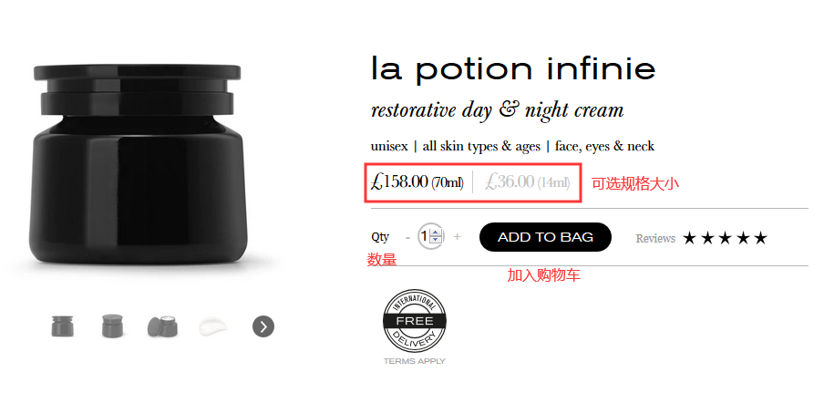Click the plus sign to increase quantity

[x=458, y=237]
